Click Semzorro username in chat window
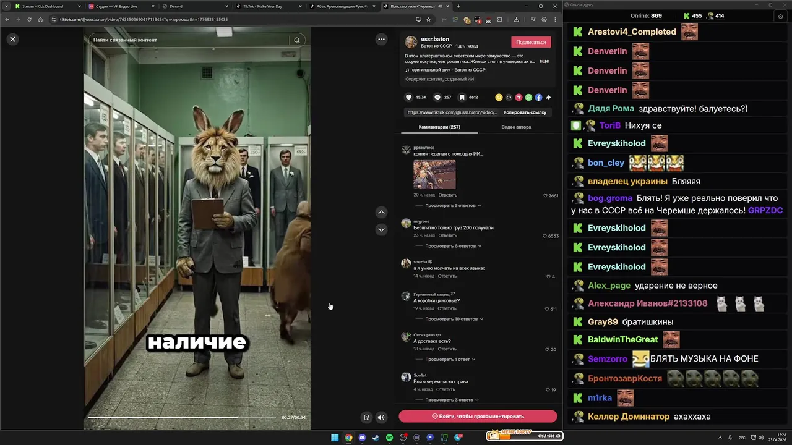 point(608,358)
